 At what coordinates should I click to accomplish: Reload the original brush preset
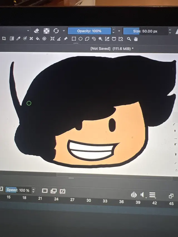coord(56,31)
